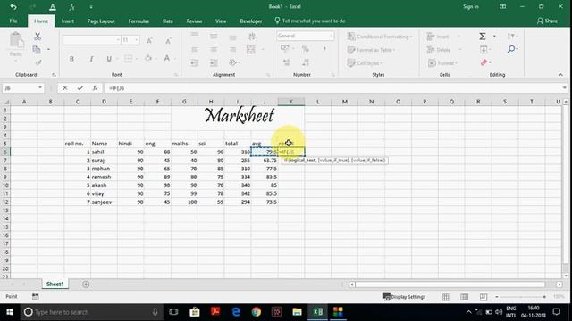Switch to Page Break Preview icon
Screen dimensions: 572x321
coord(483,297)
